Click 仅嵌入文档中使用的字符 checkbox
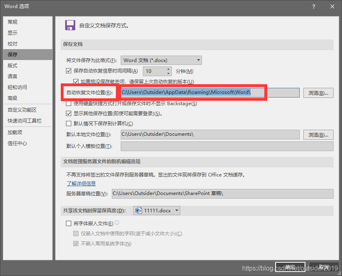The width and height of the screenshot is (342, 276). [76, 234]
